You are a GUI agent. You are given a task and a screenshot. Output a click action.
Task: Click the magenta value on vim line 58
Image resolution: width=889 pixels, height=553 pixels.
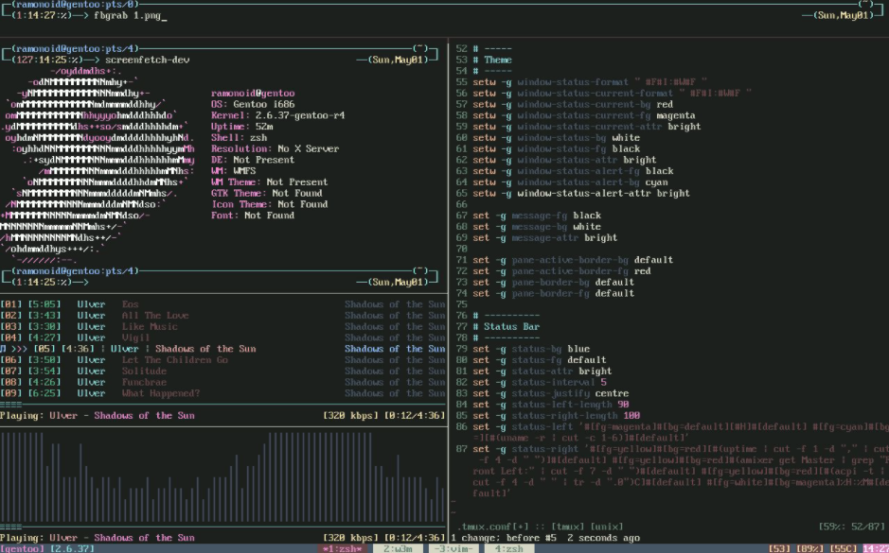tap(676, 115)
